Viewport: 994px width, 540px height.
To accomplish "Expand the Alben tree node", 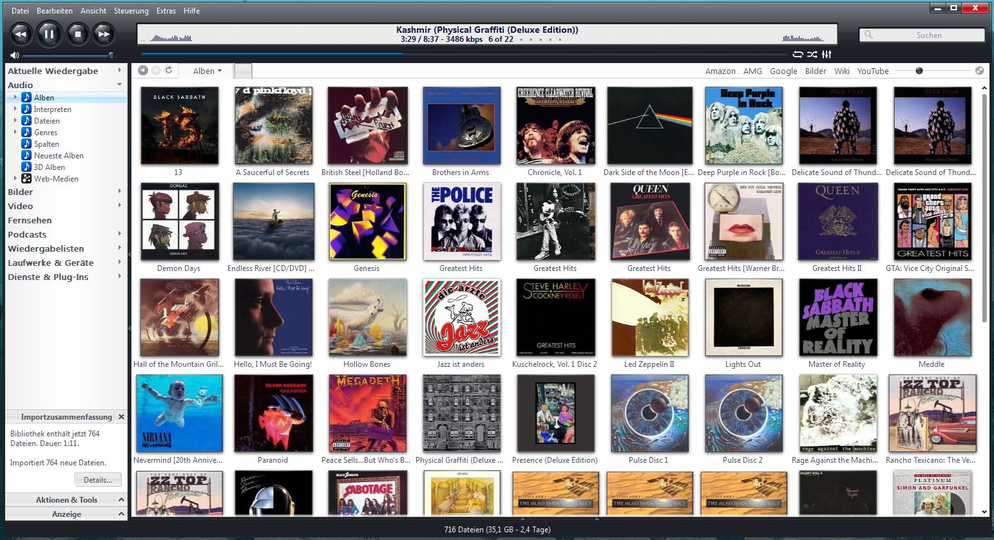I will (15, 97).
